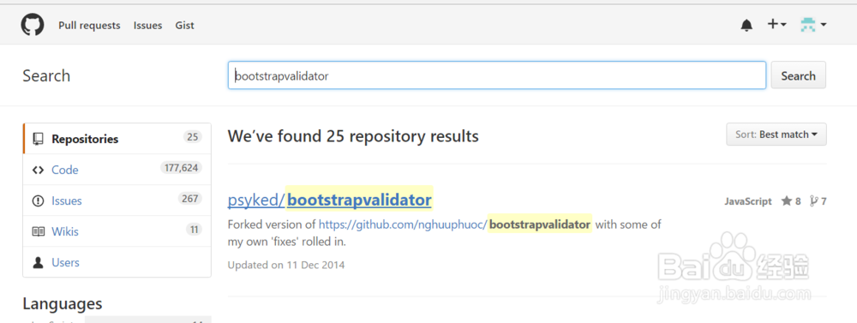Focus the bootstrapvalidator search field
This screenshot has width=857, height=323.
497,75
